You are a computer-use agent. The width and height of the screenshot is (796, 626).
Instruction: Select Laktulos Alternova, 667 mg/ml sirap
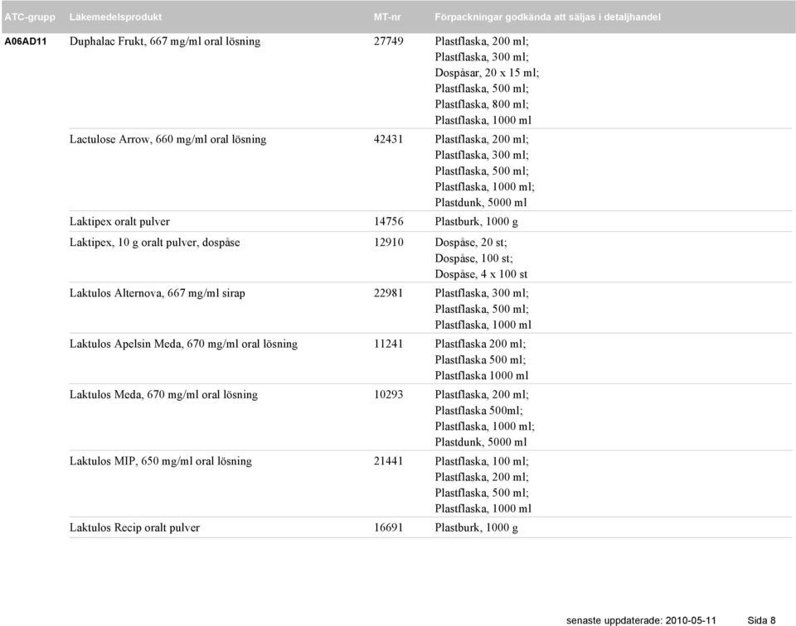point(158,293)
